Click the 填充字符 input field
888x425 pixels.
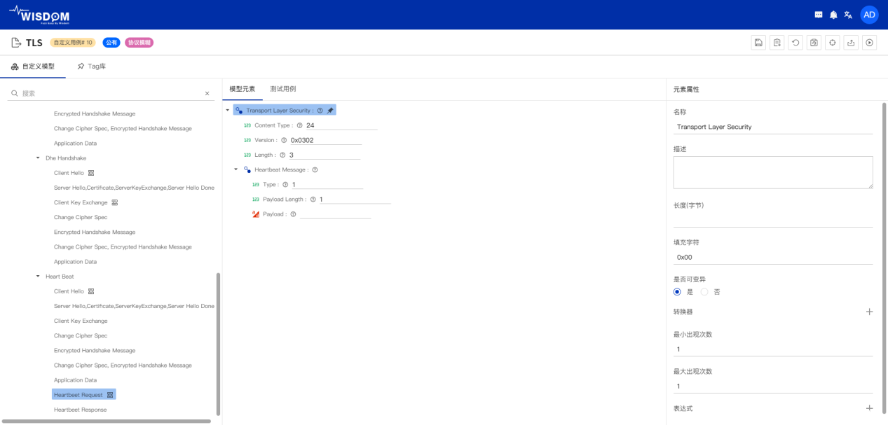pyautogui.click(x=772, y=257)
